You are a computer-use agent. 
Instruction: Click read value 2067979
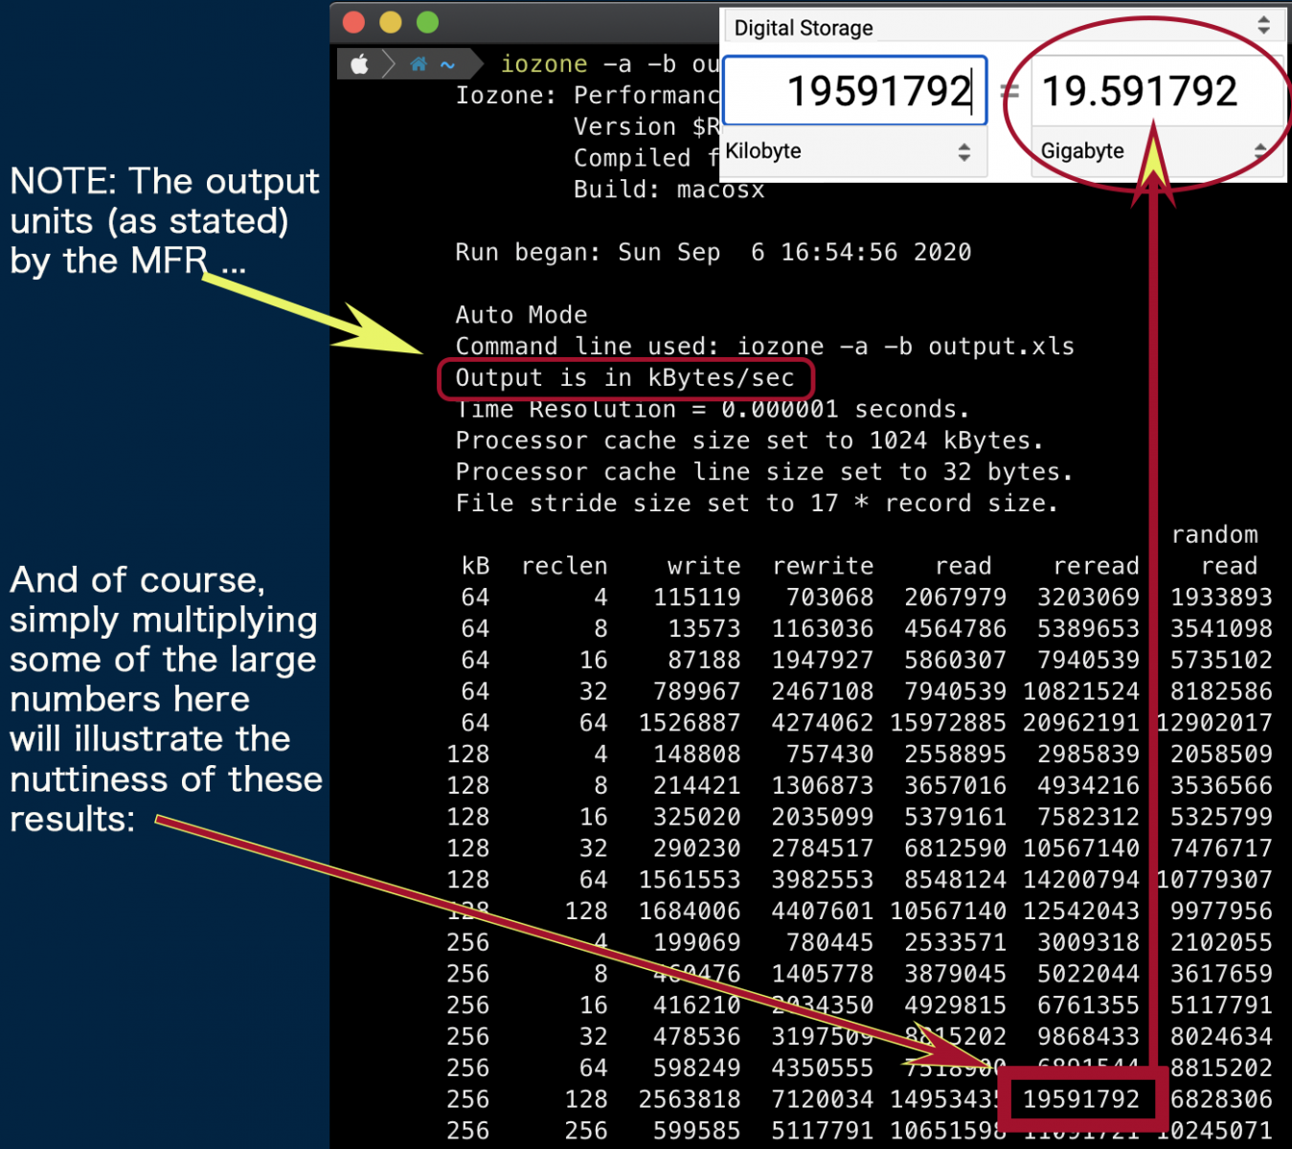point(956,597)
